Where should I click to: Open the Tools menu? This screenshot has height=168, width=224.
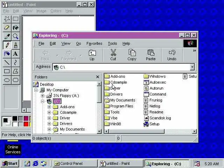112,43
